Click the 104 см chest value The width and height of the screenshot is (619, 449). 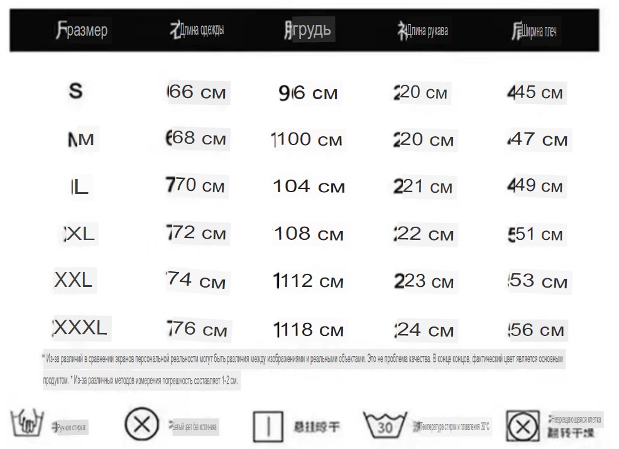[x=309, y=187]
